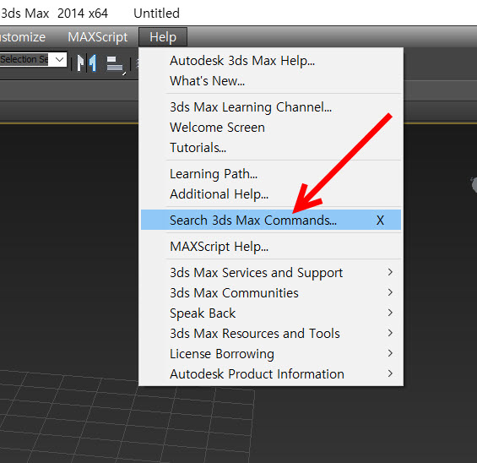Screen dimensions: 477x463
Task: Open Additional Help entry
Action: pyautogui.click(x=271, y=194)
